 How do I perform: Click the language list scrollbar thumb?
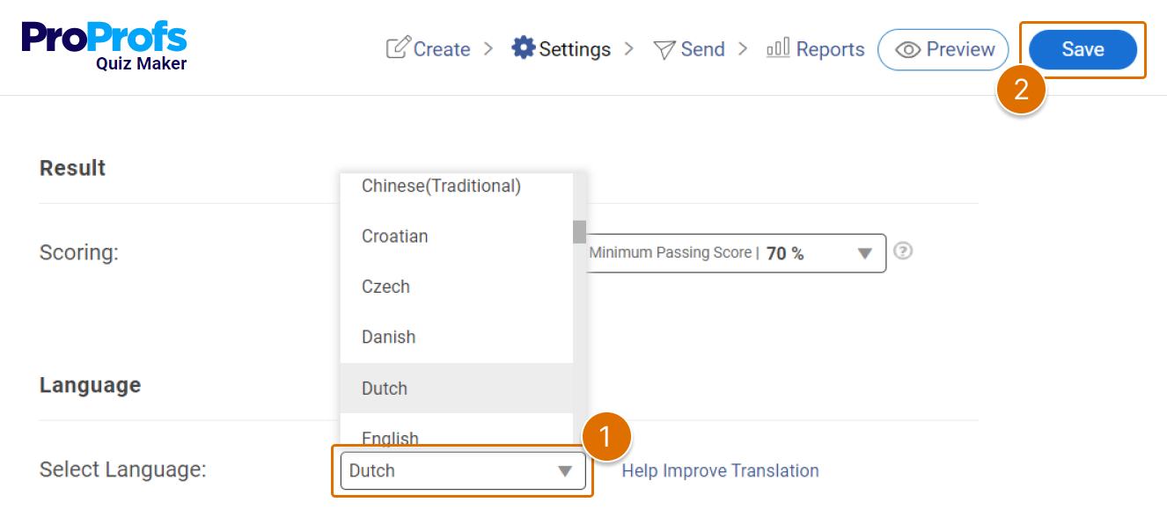(x=579, y=231)
